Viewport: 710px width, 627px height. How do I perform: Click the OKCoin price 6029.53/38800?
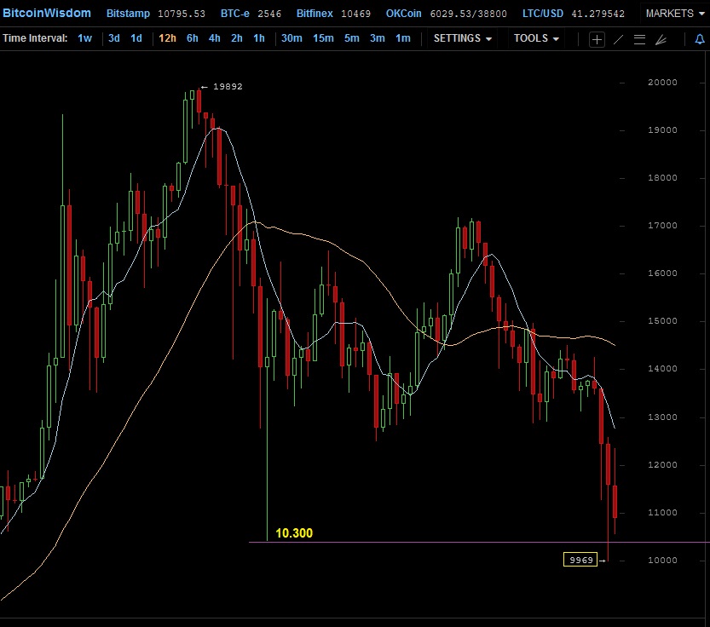click(469, 14)
